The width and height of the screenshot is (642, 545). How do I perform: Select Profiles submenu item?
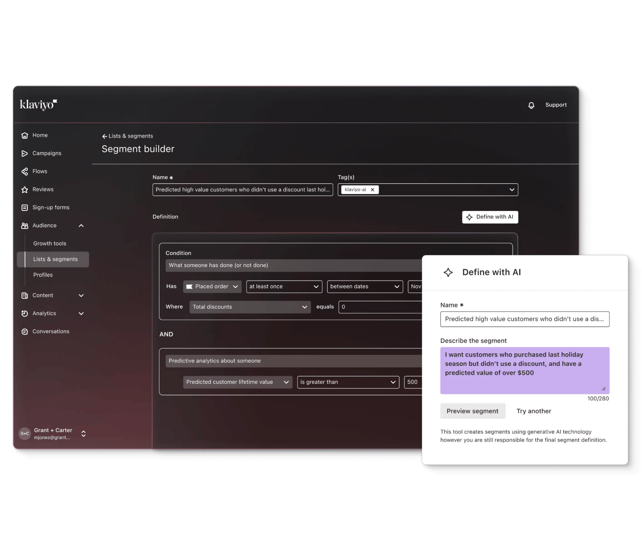[x=43, y=275]
